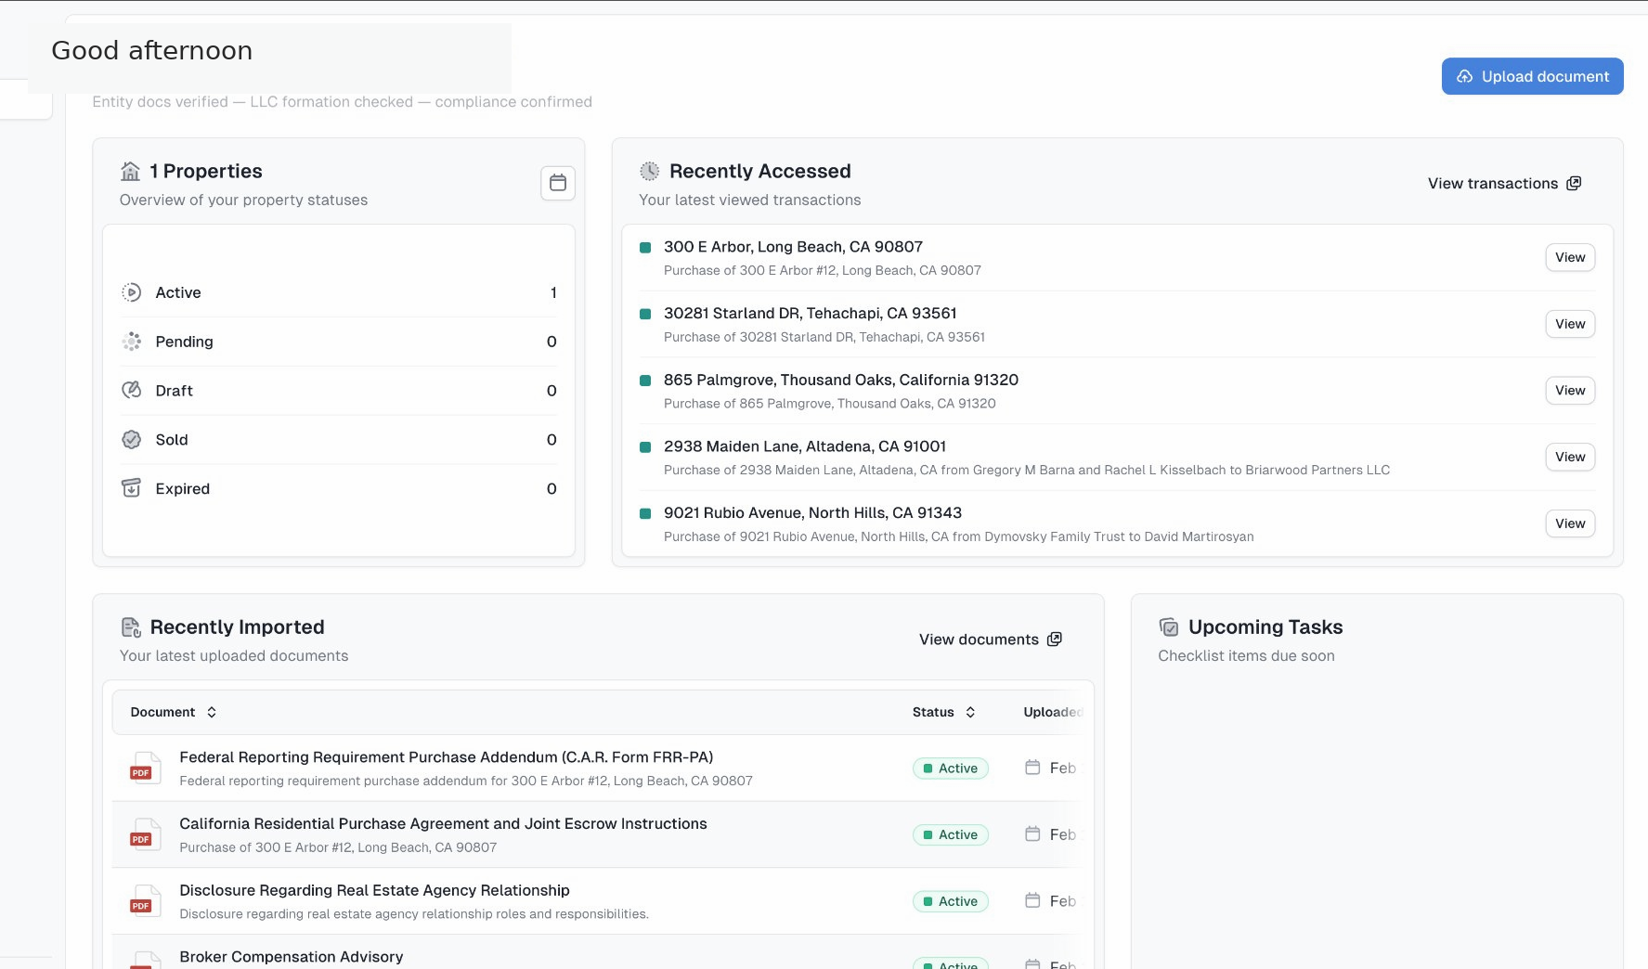Image resolution: width=1648 pixels, height=969 pixels.
Task: Click the Active status badge for Disclosure document
Action: tap(950, 900)
